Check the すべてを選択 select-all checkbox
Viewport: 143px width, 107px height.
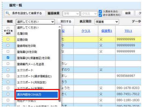(8, 28)
